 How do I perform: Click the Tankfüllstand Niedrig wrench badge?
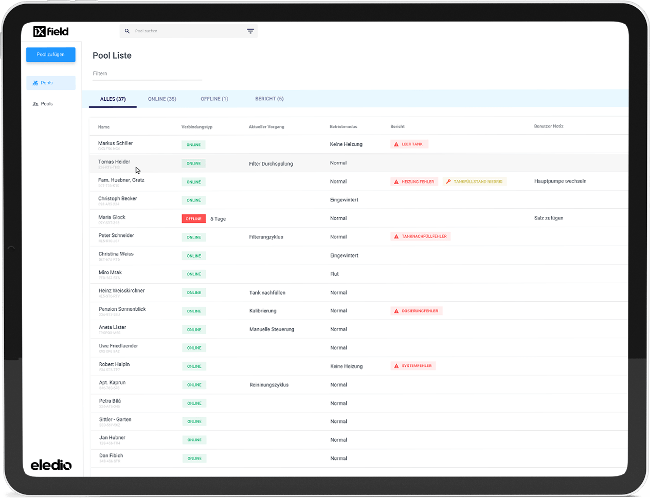click(475, 181)
